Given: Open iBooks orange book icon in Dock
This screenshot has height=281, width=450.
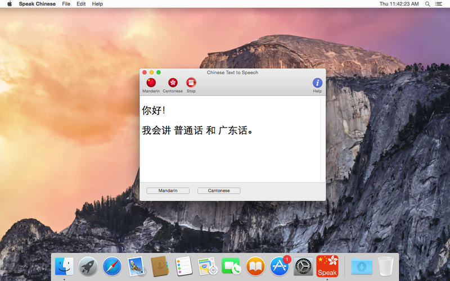Looking at the screenshot, I should click(255, 266).
